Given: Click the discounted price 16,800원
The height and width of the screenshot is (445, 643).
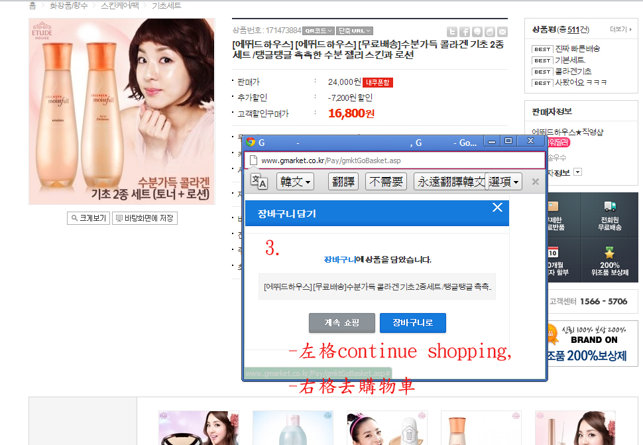Looking at the screenshot, I should click(x=351, y=113).
